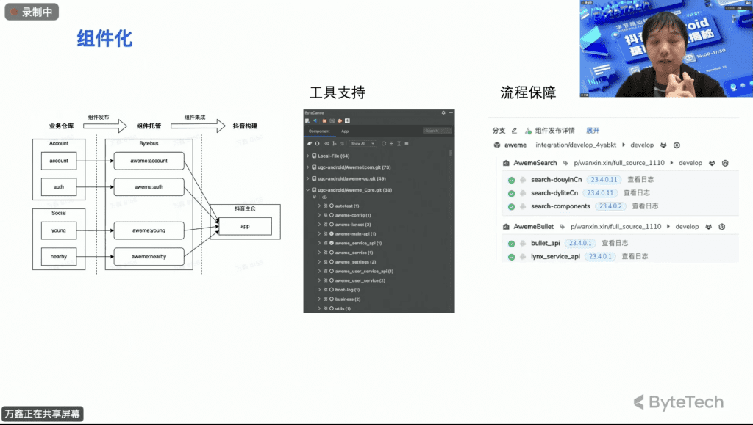This screenshot has width=753, height=425.
Task: Click the 展开 expand link
Action: (593, 131)
